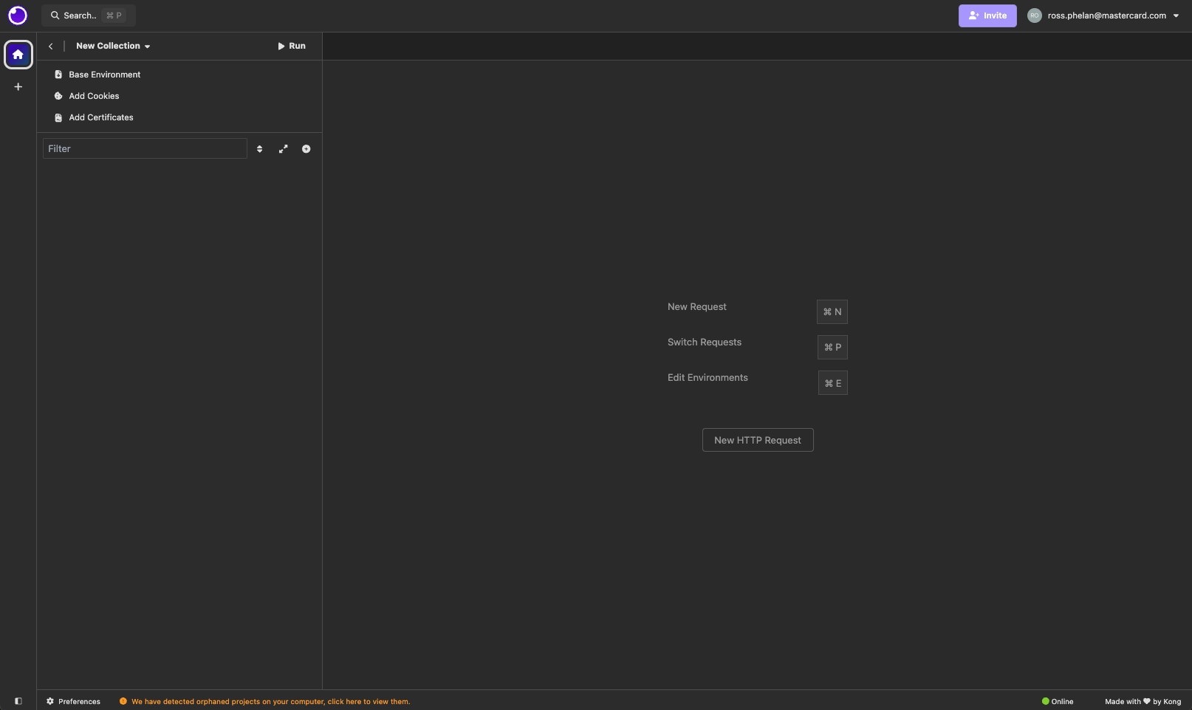Viewport: 1192px width, 710px height.
Task: Open the Search bar
Action: point(88,15)
